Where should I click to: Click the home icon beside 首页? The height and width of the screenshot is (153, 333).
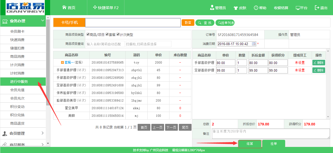point(64,8)
